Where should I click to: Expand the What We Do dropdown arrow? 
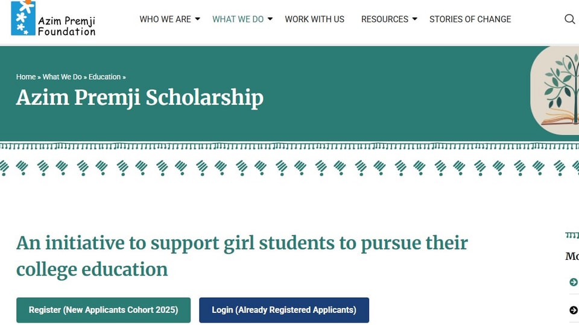(270, 19)
